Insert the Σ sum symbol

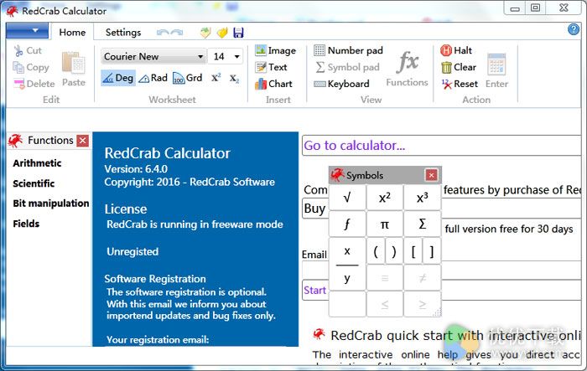tap(423, 224)
